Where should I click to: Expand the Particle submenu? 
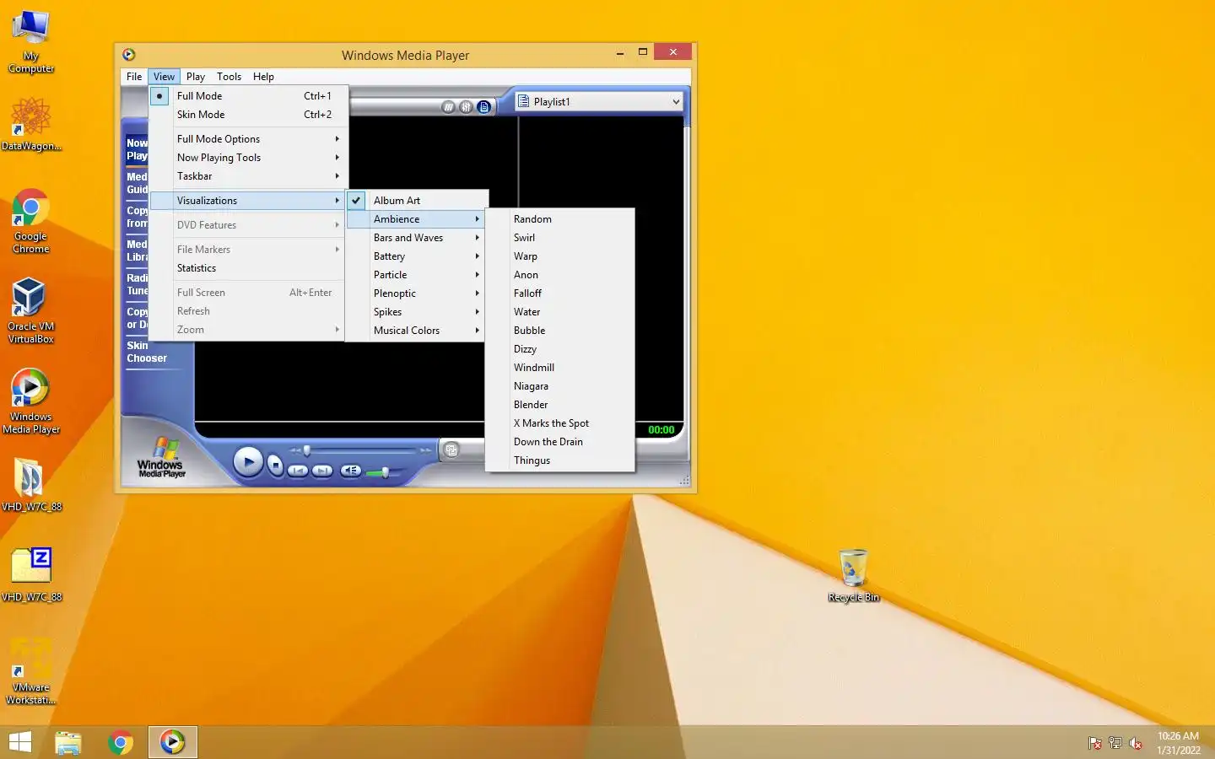tap(417, 275)
